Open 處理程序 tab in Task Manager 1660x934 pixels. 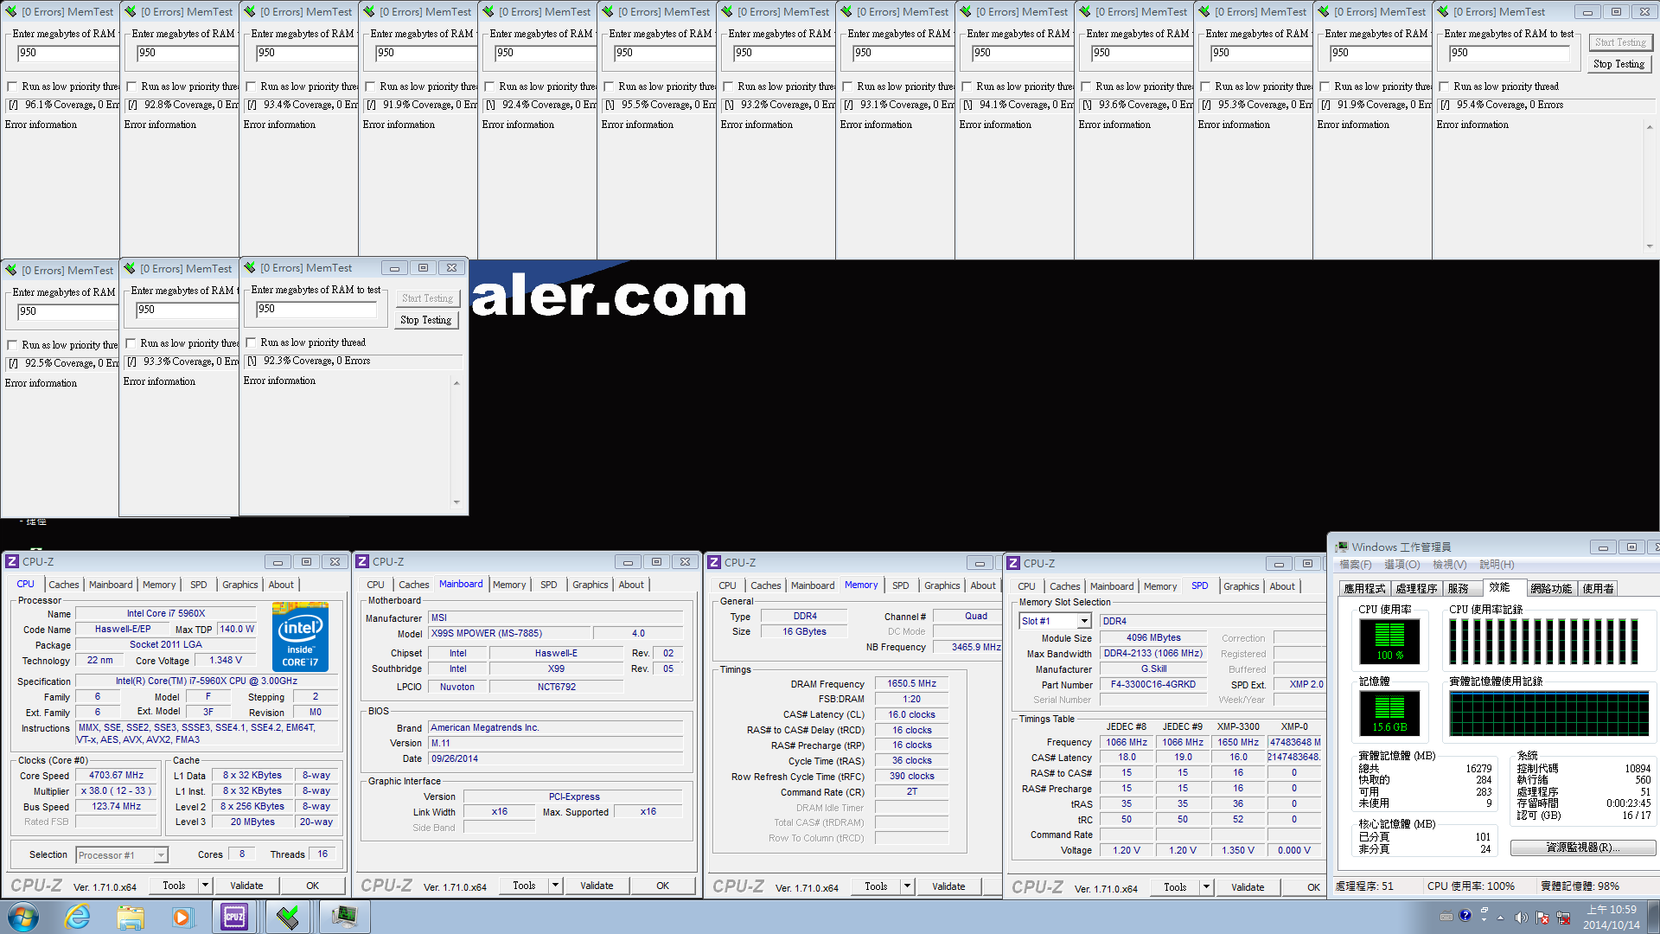pos(1416,588)
